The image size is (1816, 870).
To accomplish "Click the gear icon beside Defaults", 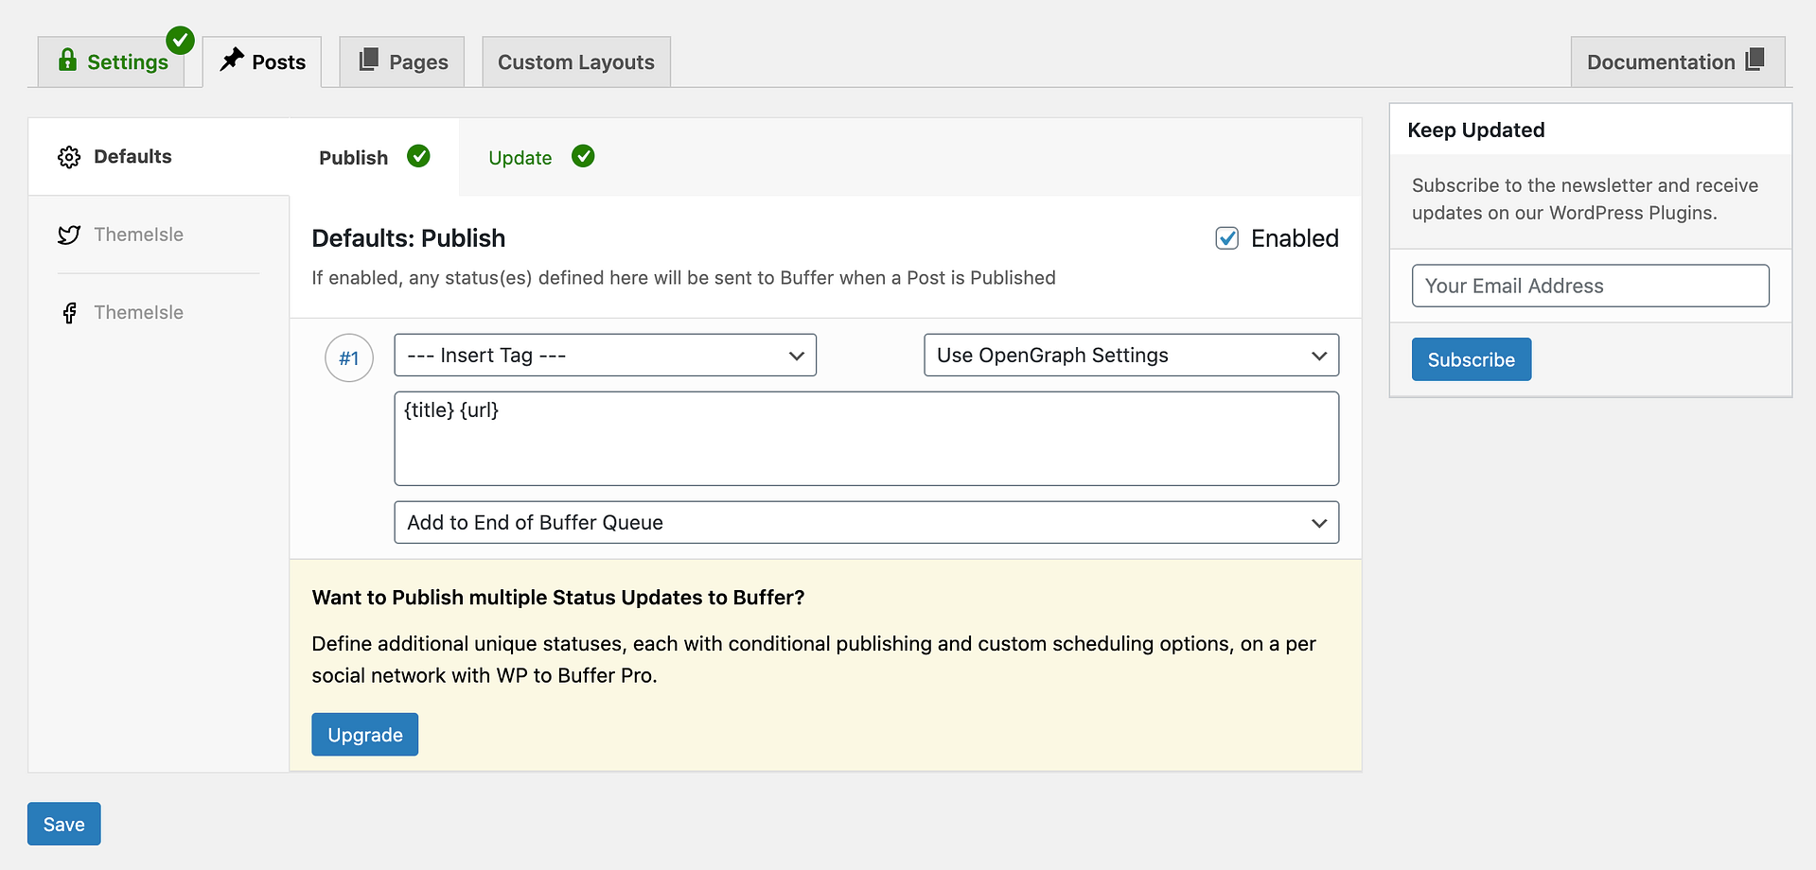I will tap(69, 156).
